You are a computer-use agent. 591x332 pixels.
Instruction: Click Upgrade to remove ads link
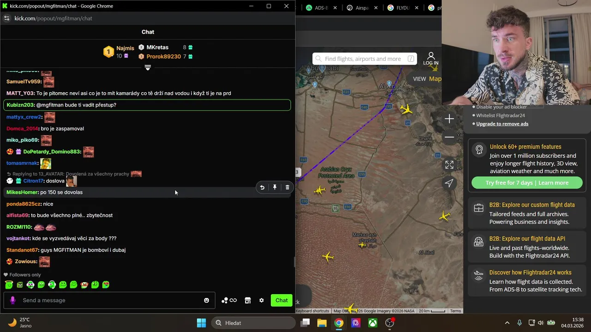[502, 124]
